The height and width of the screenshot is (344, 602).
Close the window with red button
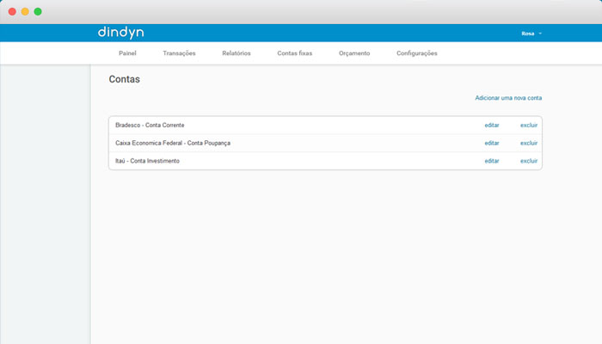pos(12,11)
